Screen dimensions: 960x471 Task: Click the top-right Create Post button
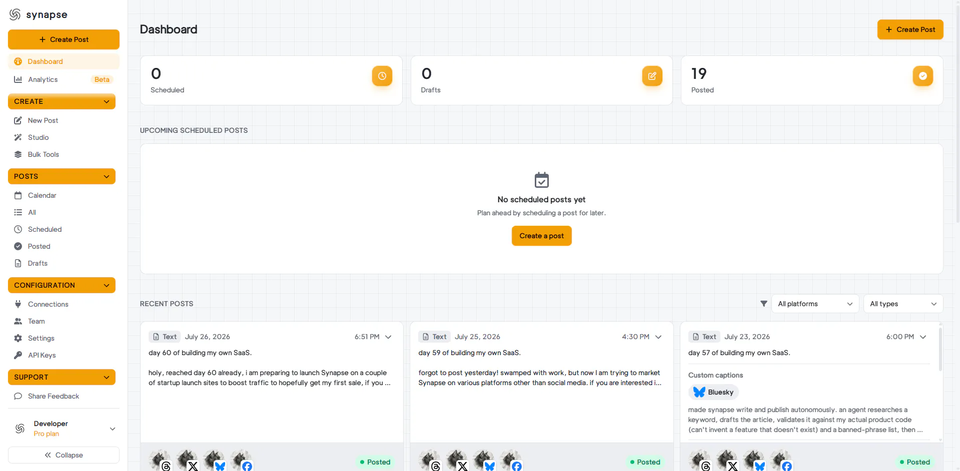coord(910,29)
